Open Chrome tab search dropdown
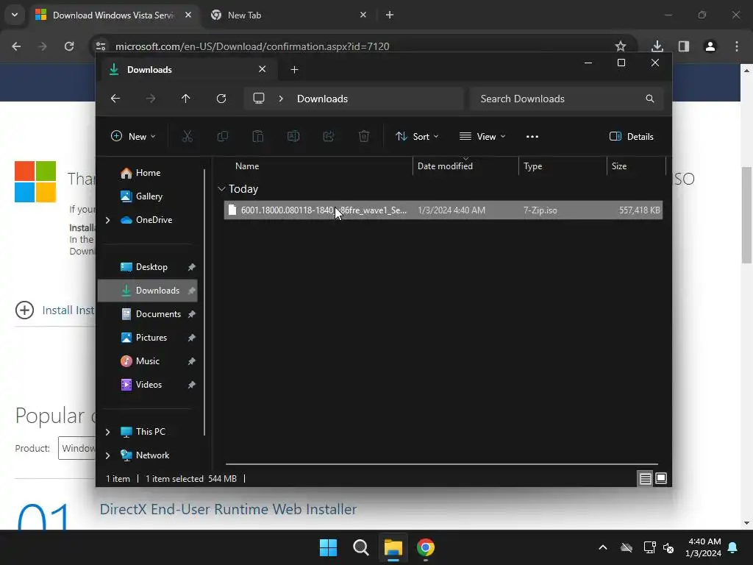This screenshot has height=565, width=753. [15, 15]
